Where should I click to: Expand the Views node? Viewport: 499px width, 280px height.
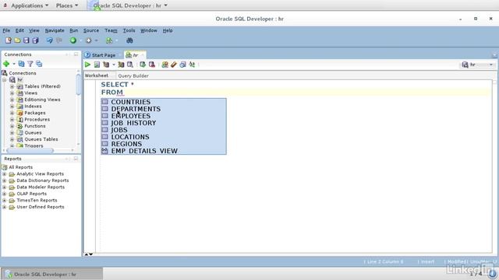(12, 93)
